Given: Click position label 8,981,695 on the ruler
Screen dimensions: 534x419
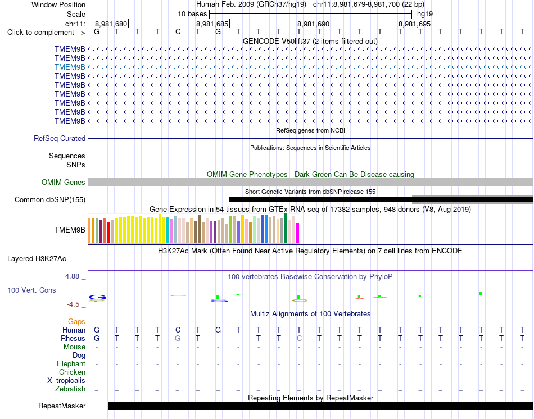Looking at the screenshot, I should 414,24.
